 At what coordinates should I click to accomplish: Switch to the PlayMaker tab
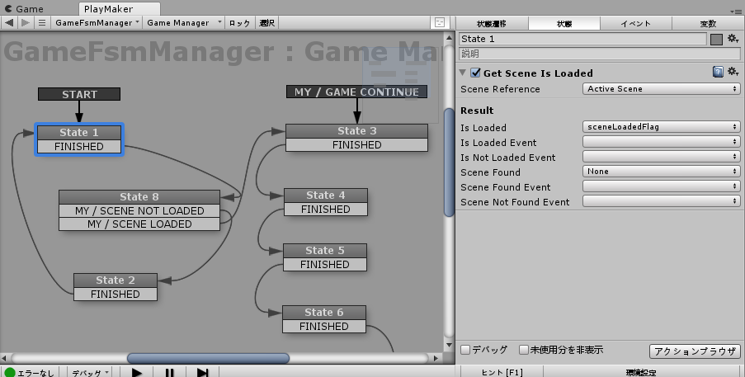coord(120,8)
